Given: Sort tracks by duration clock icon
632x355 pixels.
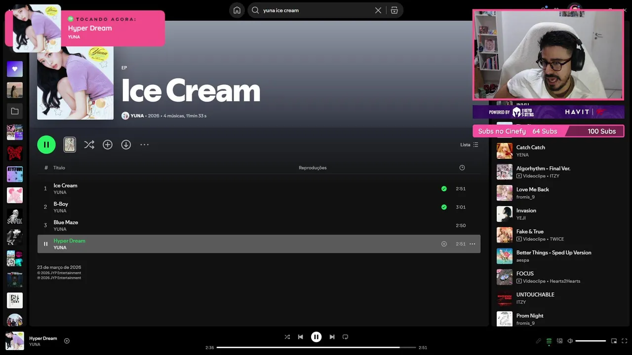Looking at the screenshot, I should coord(462,168).
